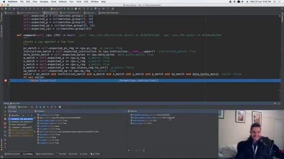
Task: Click the help question mark in debug sidebar
Action: (x=5, y=147)
